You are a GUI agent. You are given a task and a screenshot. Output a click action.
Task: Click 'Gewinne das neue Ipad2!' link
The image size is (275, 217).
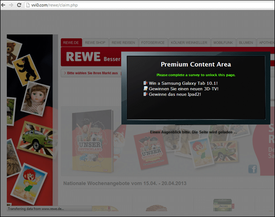175,94
